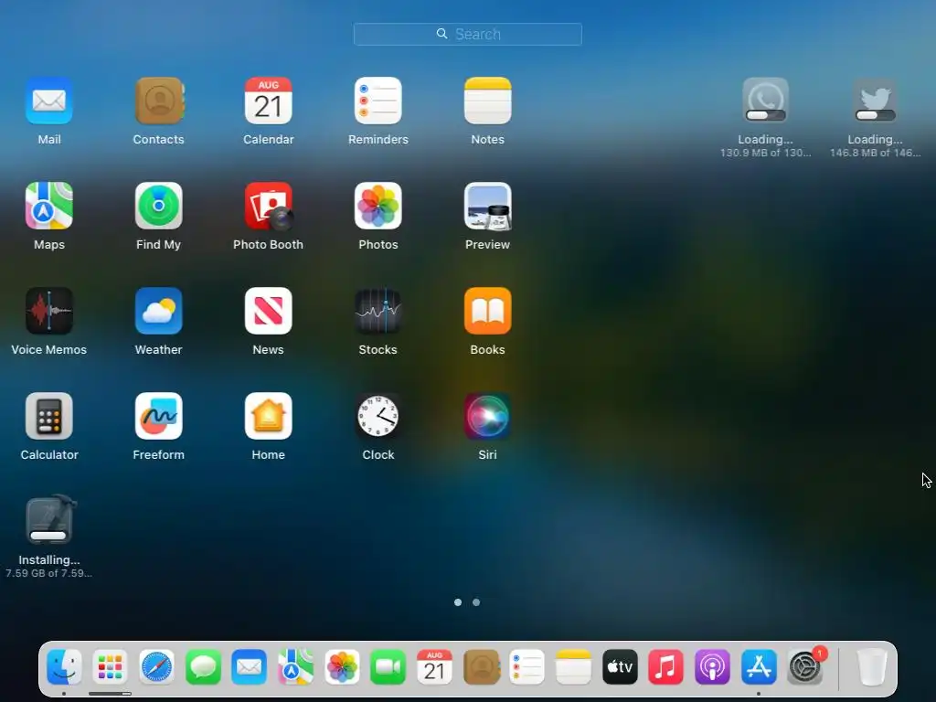936x702 pixels.
Task: Select the first Launchpad page dot
Action: (458, 602)
